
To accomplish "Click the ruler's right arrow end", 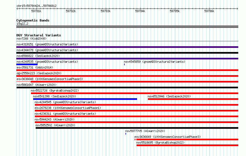I will pyautogui.click(x=237, y=9).
